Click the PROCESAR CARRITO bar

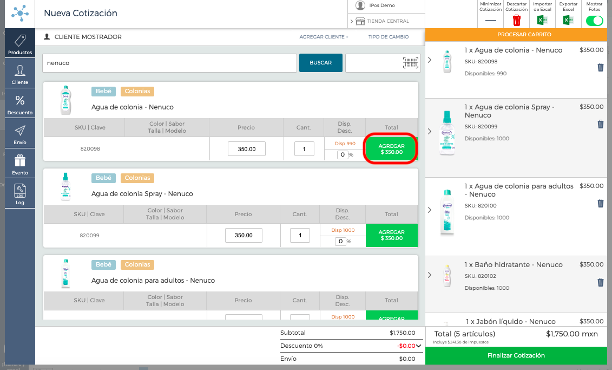pyautogui.click(x=516, y=34)
